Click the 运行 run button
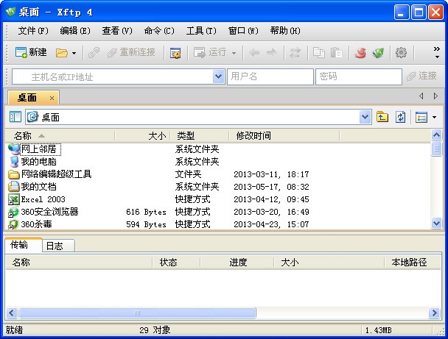 (210, 52)
